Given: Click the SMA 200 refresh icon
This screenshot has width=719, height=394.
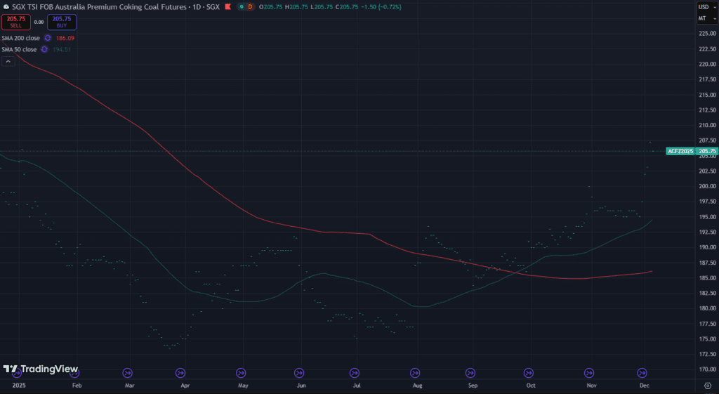Looking at the screenshot, I should (x=48, y=38).
